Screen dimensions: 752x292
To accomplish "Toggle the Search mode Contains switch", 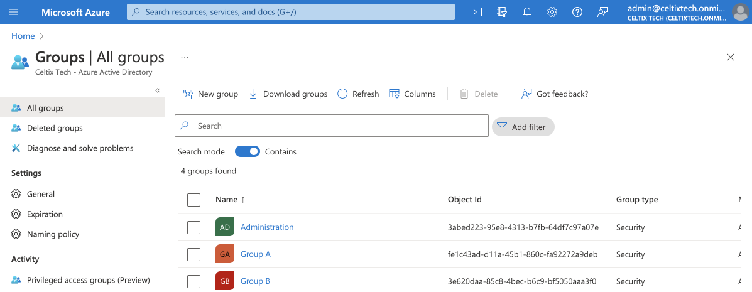I will pos(248,151).
